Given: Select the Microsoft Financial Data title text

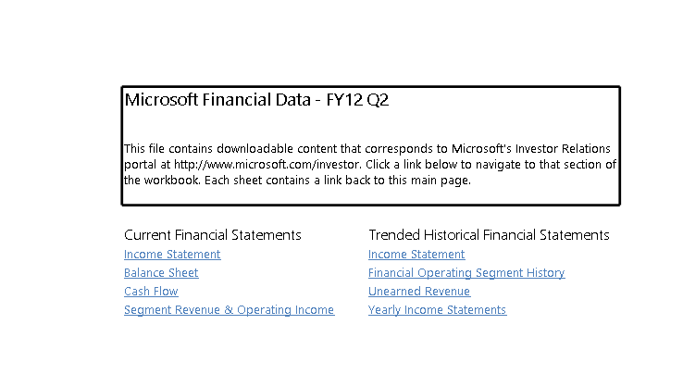Looking at the screenshot, I should 217,100.
